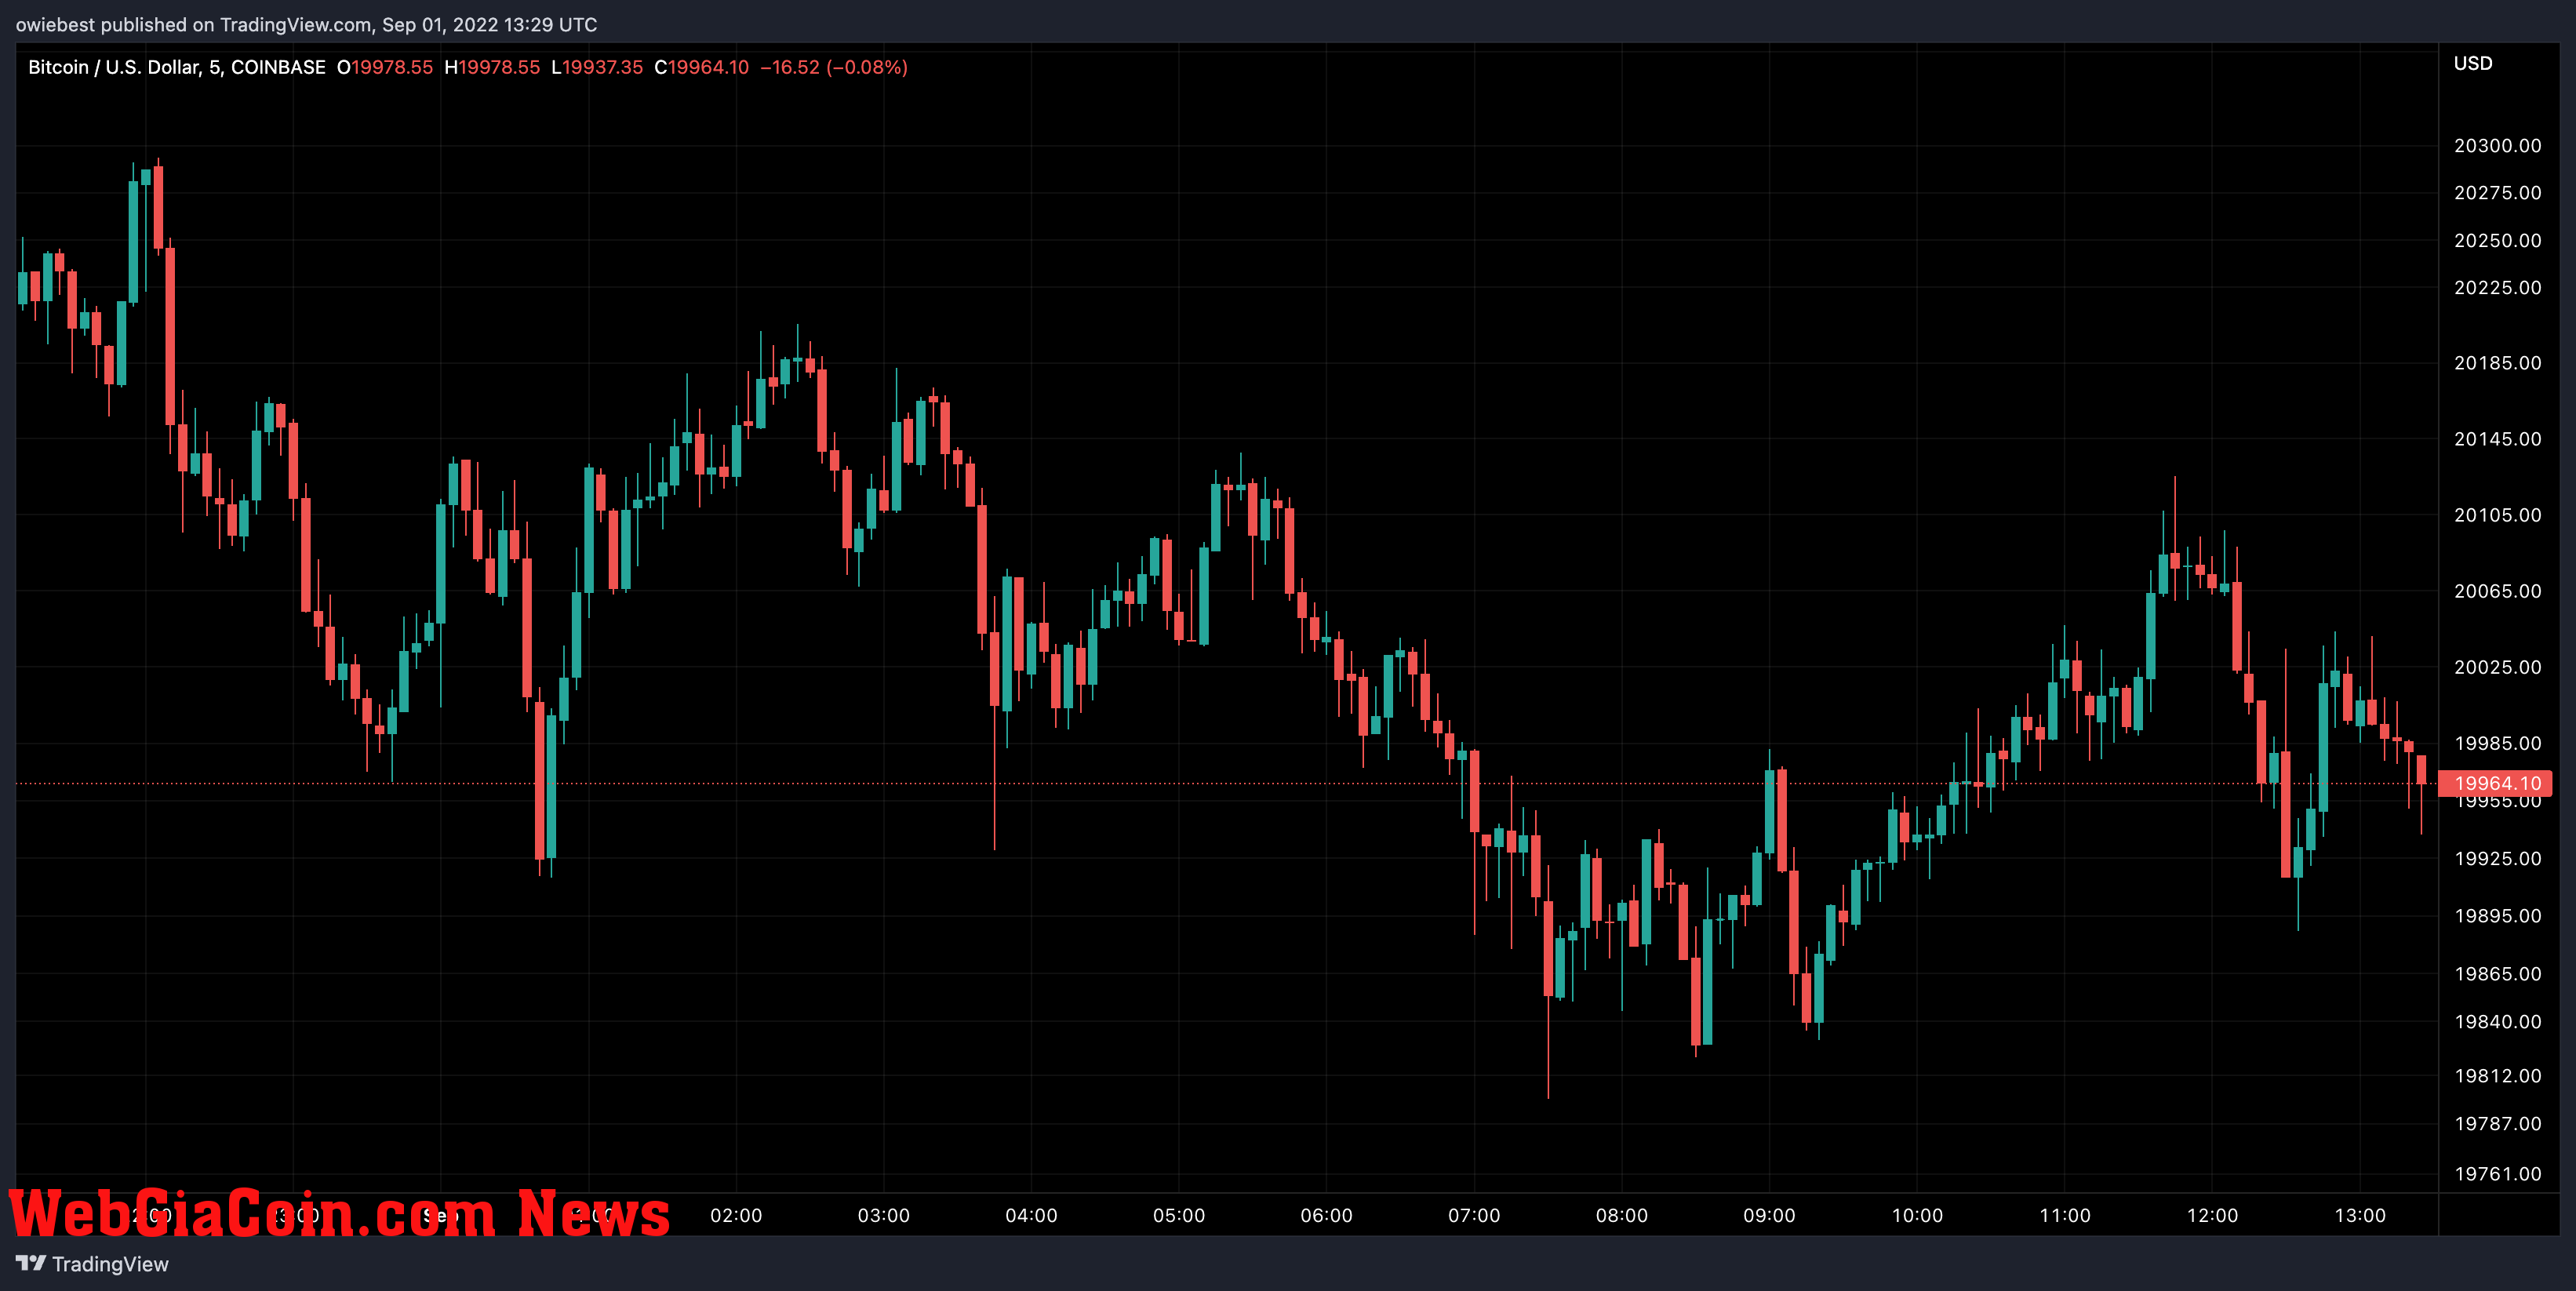Click the 04:00 time axis label
The height and width of the screenshot is (1291, 2576).
(x=1031, y=1216)
